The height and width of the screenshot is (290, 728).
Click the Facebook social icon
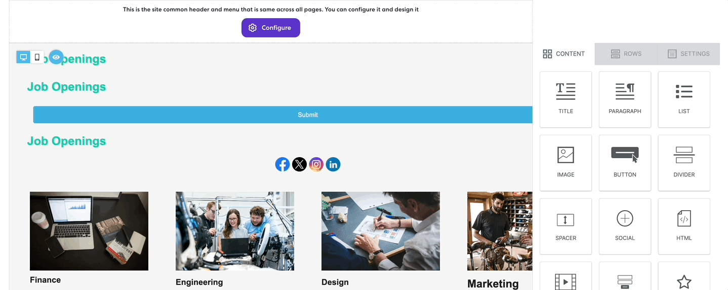coord(282,164)
